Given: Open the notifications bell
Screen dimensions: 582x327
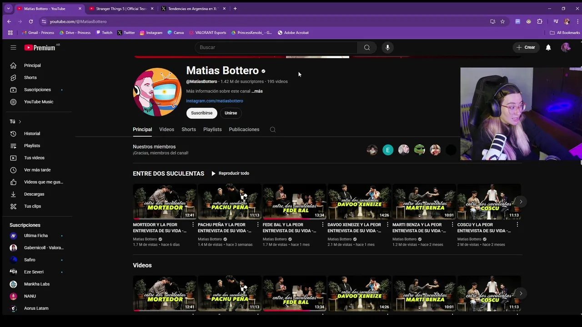Looking at the screenshot, I should pos(548,47).
